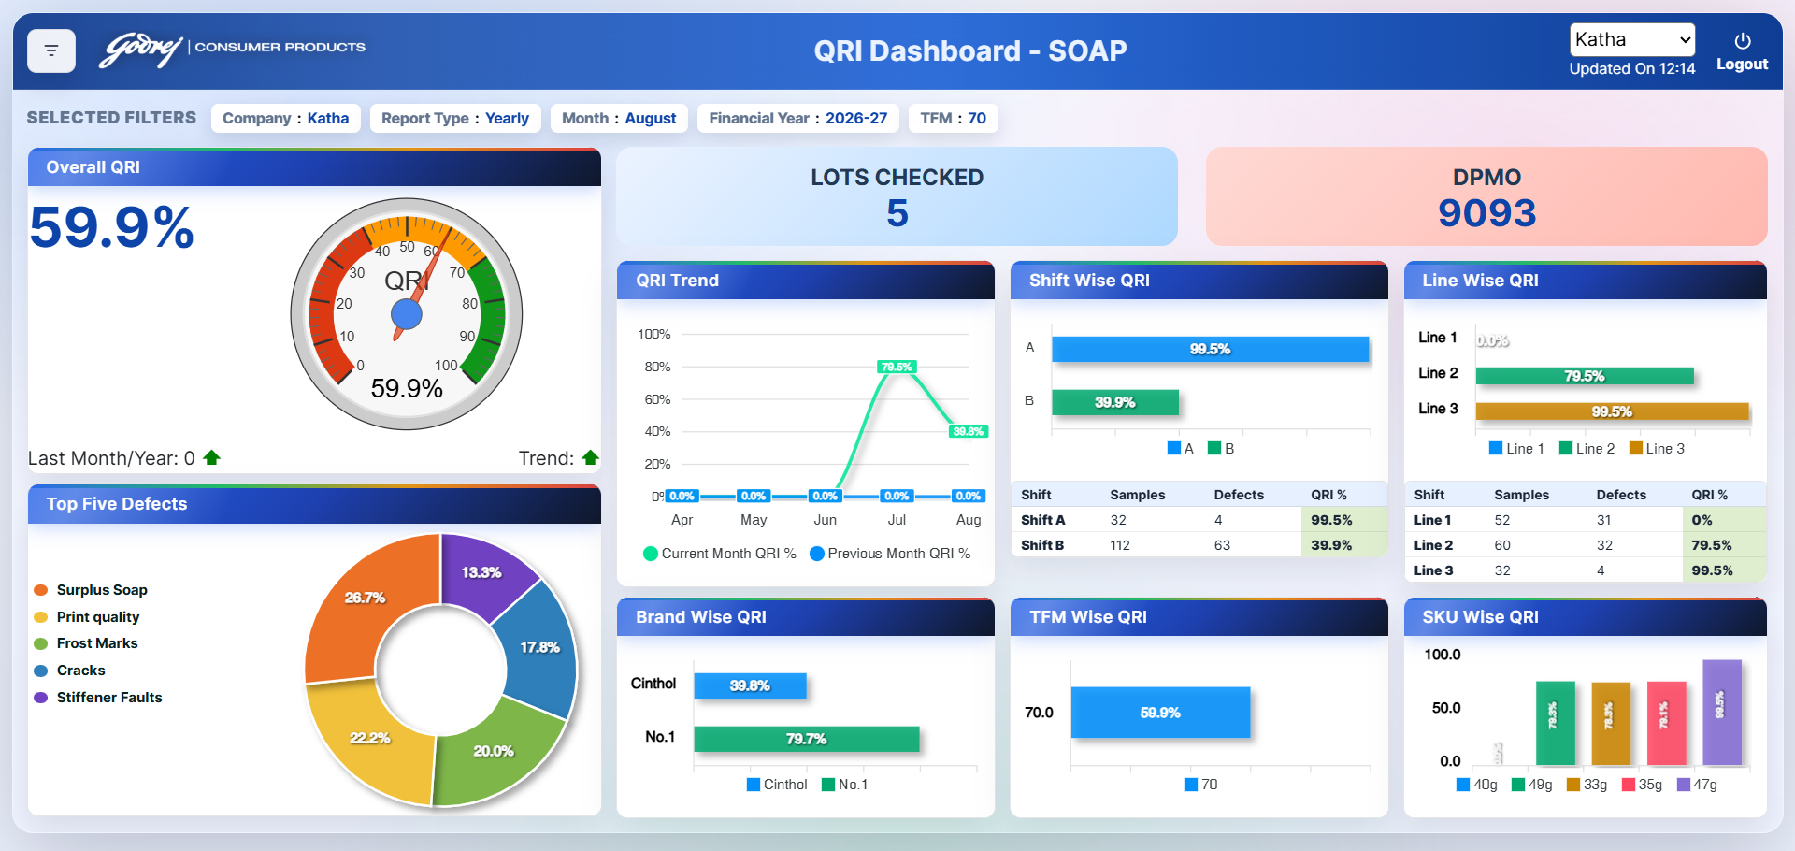1795x851 pixels.
Task: Toggle 47g legend in SKU Wise QRI
Action: click(1698, 785)
